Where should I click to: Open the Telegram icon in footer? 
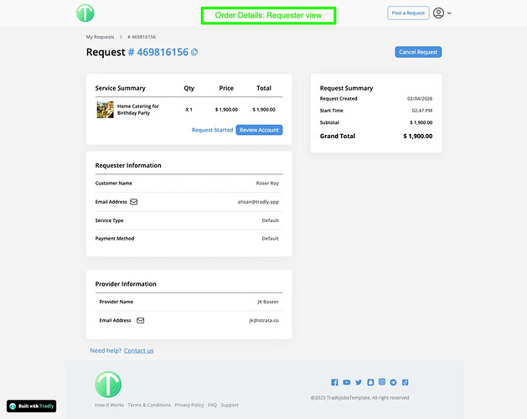click(393, 382)
